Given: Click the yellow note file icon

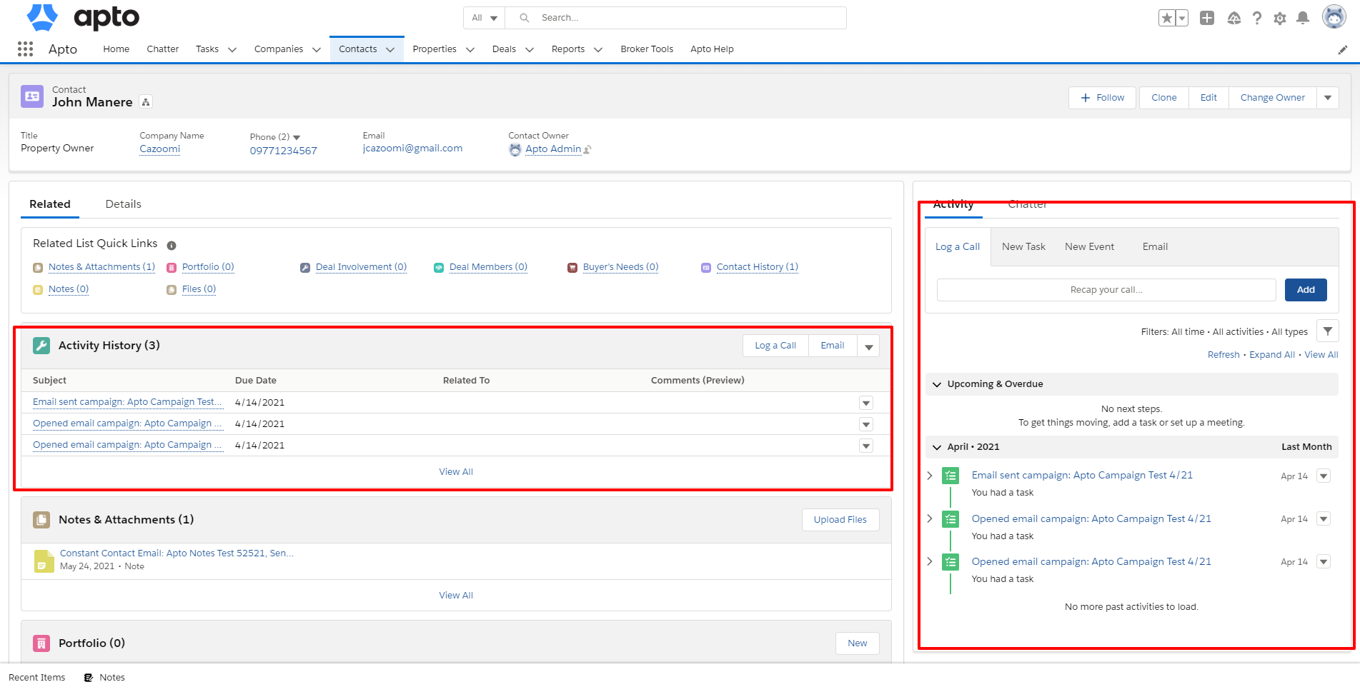Looking at the screenshot, I should tap(44, 561).
